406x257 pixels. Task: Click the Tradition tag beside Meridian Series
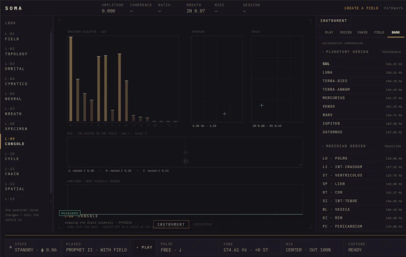pyautogui.click(x=392, y=146)
